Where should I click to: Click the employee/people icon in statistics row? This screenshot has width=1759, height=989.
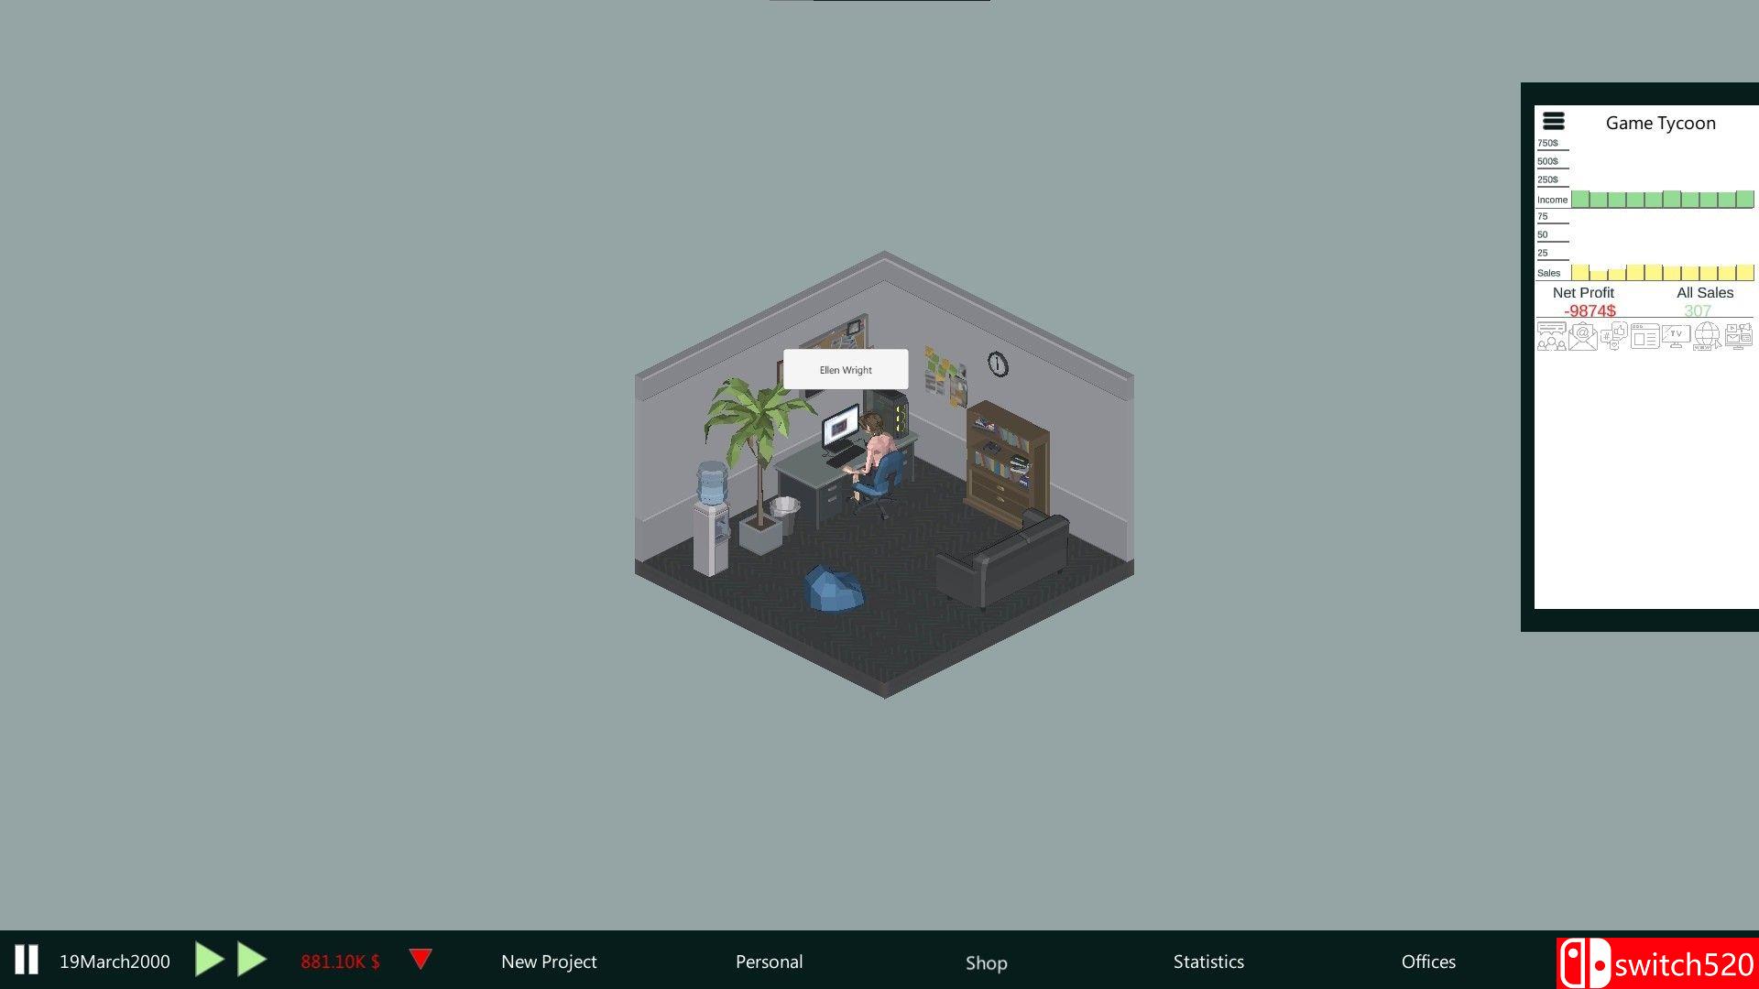click(x=1551, y=337)
